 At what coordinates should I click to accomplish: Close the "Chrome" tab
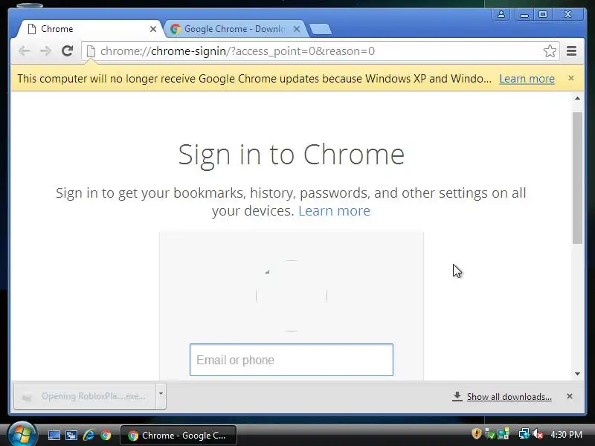tap(153, 29)
